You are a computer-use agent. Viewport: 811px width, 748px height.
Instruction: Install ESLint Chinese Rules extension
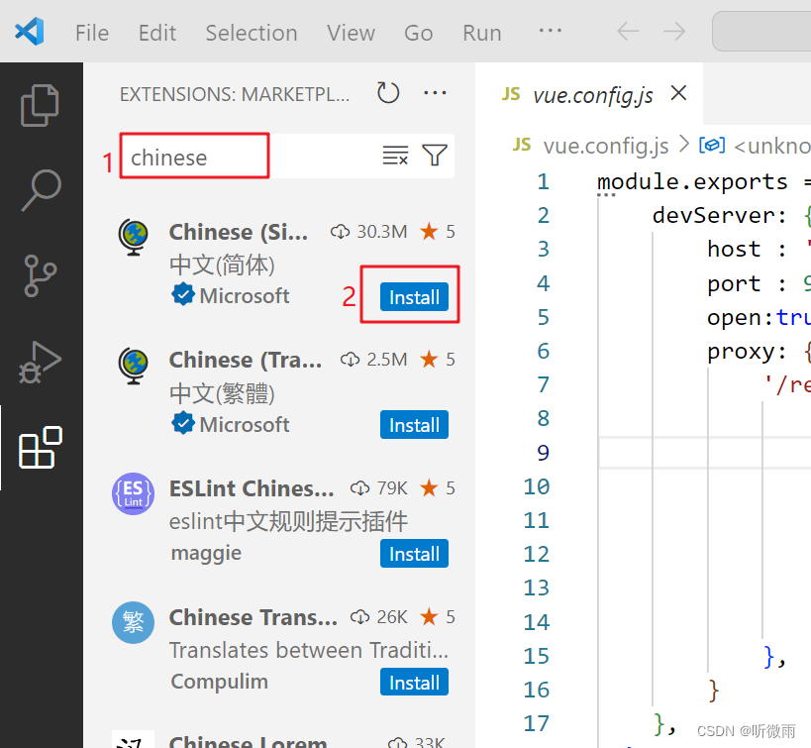(x=414, y=554)
